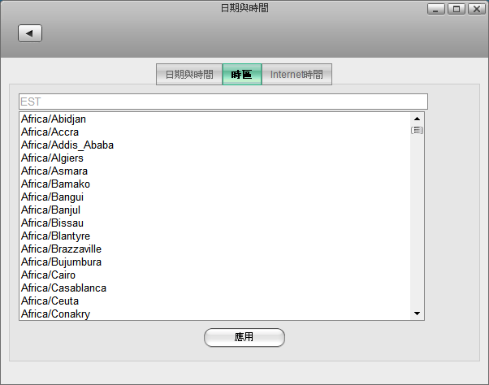Select Africa/Conakry timezone entry

pyautogui.click(x=55, y=314)
